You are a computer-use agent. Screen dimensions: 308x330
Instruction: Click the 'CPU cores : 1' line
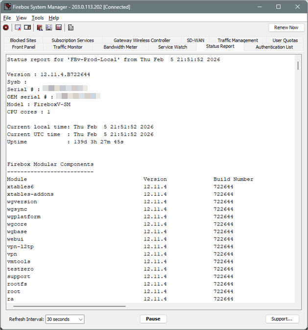28,112
